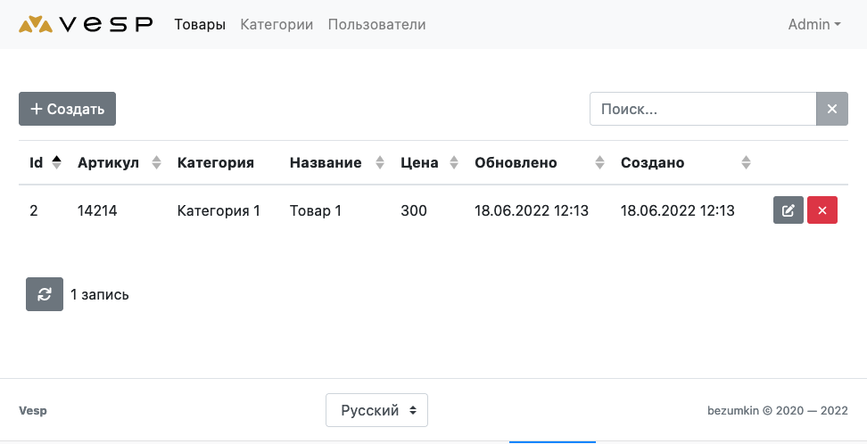Edit product row with pencil icon
This screenshot has width=867, height=444.
coord(788,210)
